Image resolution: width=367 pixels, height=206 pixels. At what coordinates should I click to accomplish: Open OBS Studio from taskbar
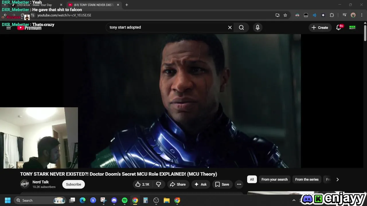tap(156, 200)
